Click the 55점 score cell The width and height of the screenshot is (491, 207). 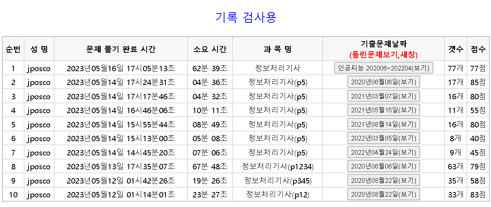(478, 110)
